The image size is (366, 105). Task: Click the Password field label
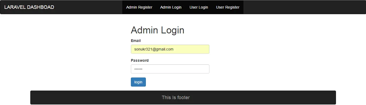[140, 60]
